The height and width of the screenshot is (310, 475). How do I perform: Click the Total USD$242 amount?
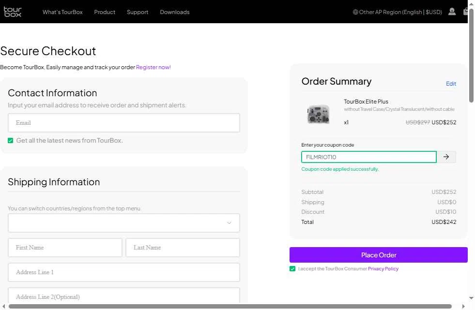[444, 222]
